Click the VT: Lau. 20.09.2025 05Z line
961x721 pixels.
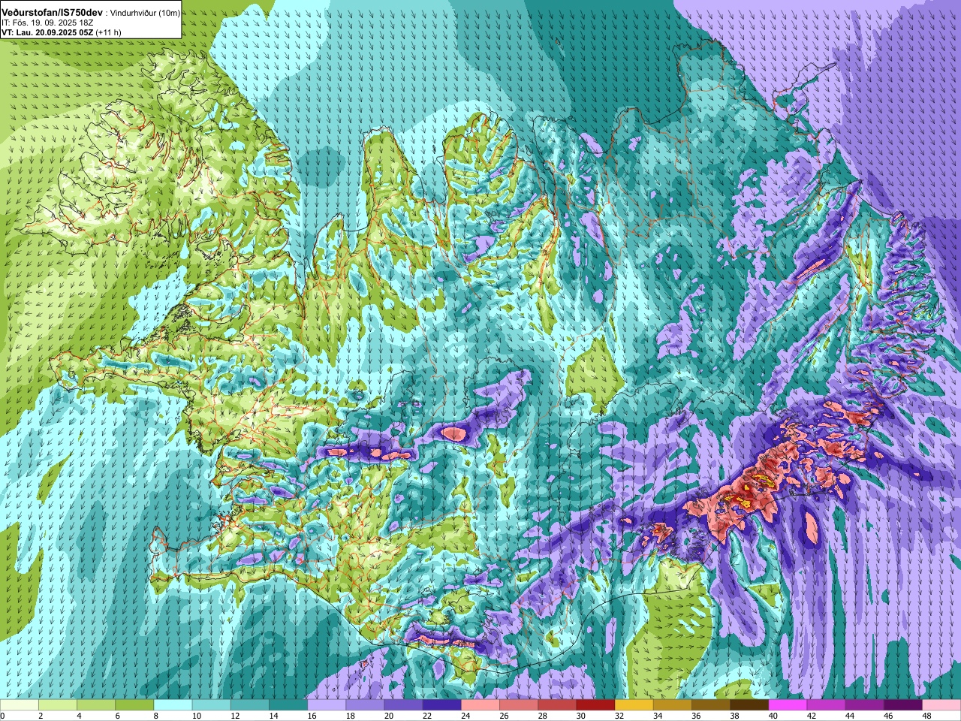pos(47,32)
